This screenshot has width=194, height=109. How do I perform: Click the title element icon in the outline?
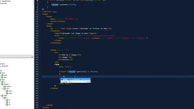(2, 78)
